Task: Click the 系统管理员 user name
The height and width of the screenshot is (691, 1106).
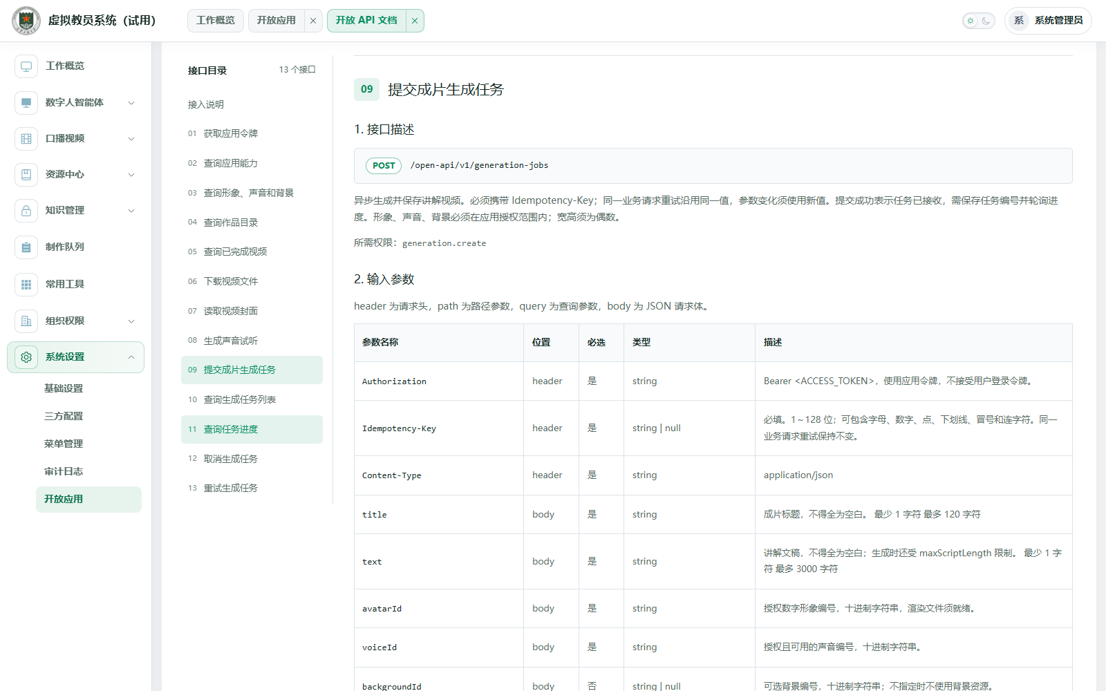Action: click(1058, 21)
